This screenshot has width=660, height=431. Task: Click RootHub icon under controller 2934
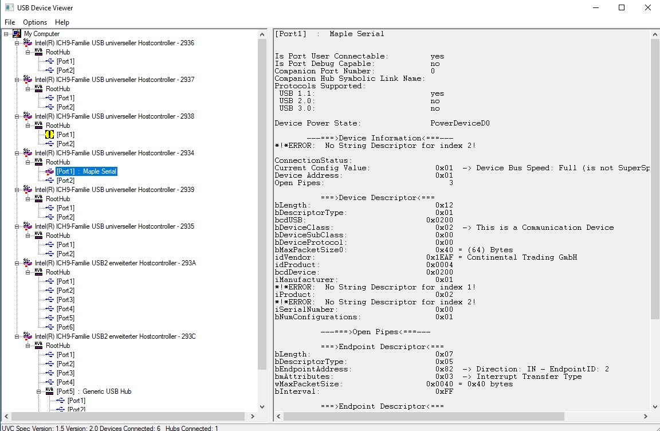[x=39, y=162]
